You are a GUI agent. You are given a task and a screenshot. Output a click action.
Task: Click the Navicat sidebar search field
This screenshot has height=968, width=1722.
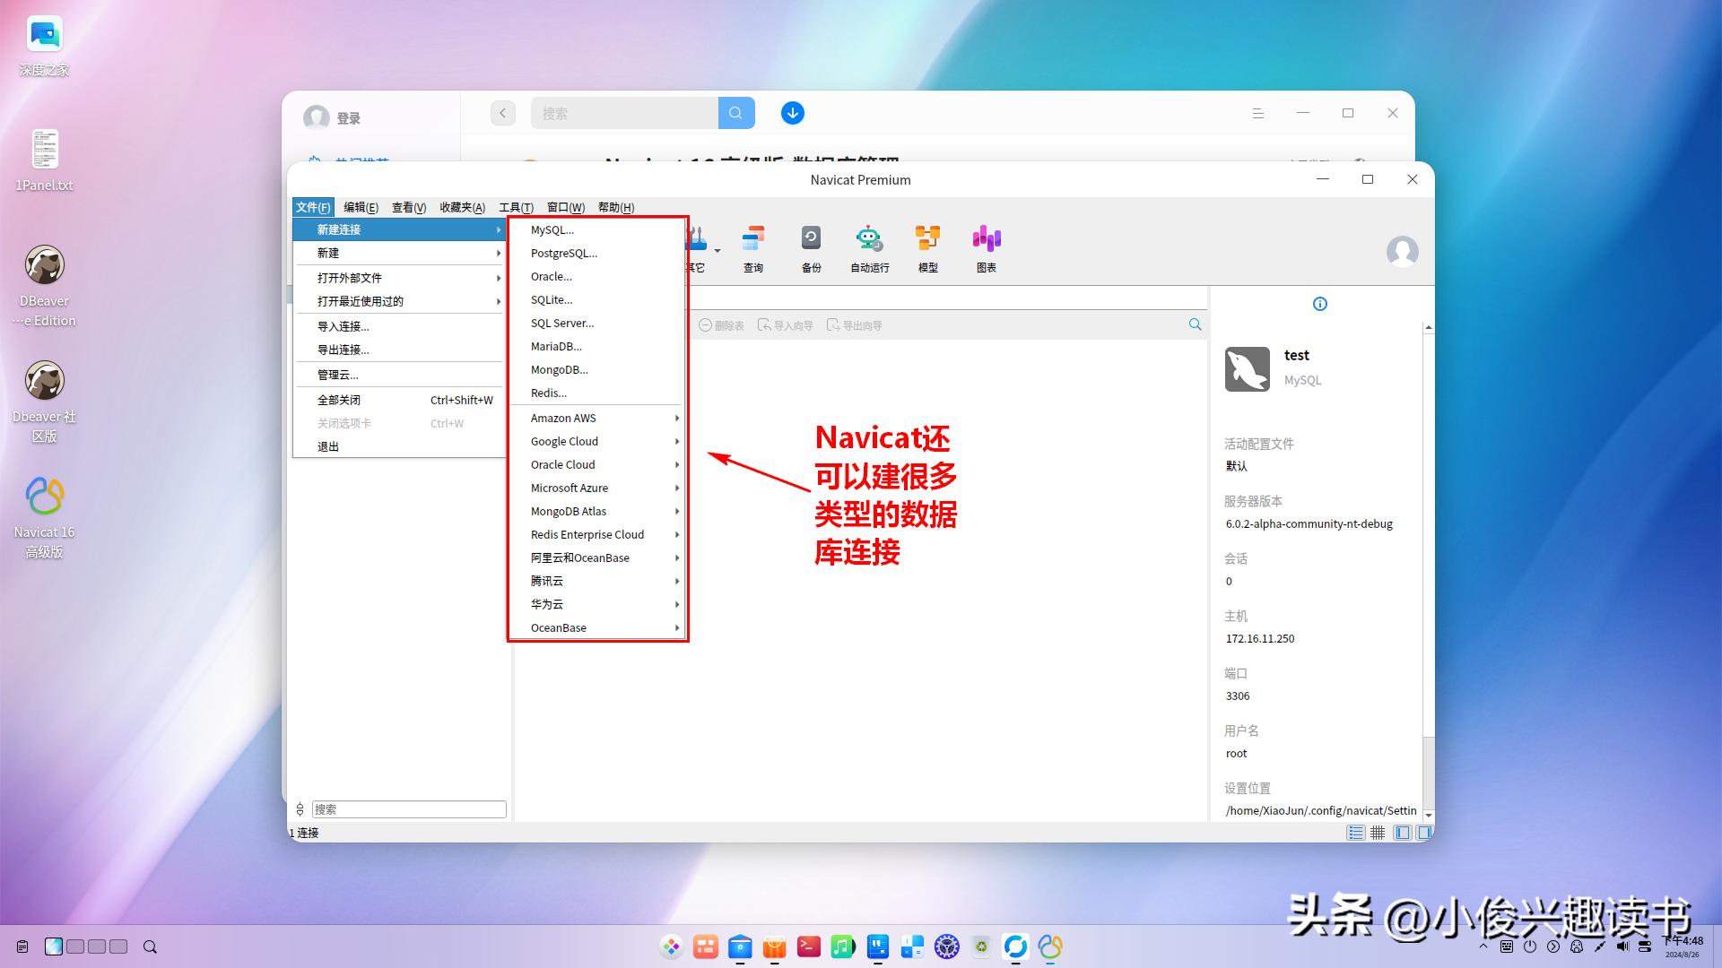pyautogui.click(x=409, y=809)
